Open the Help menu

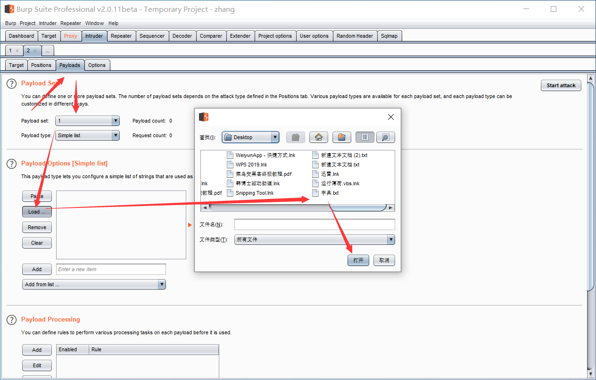point(113,23)
